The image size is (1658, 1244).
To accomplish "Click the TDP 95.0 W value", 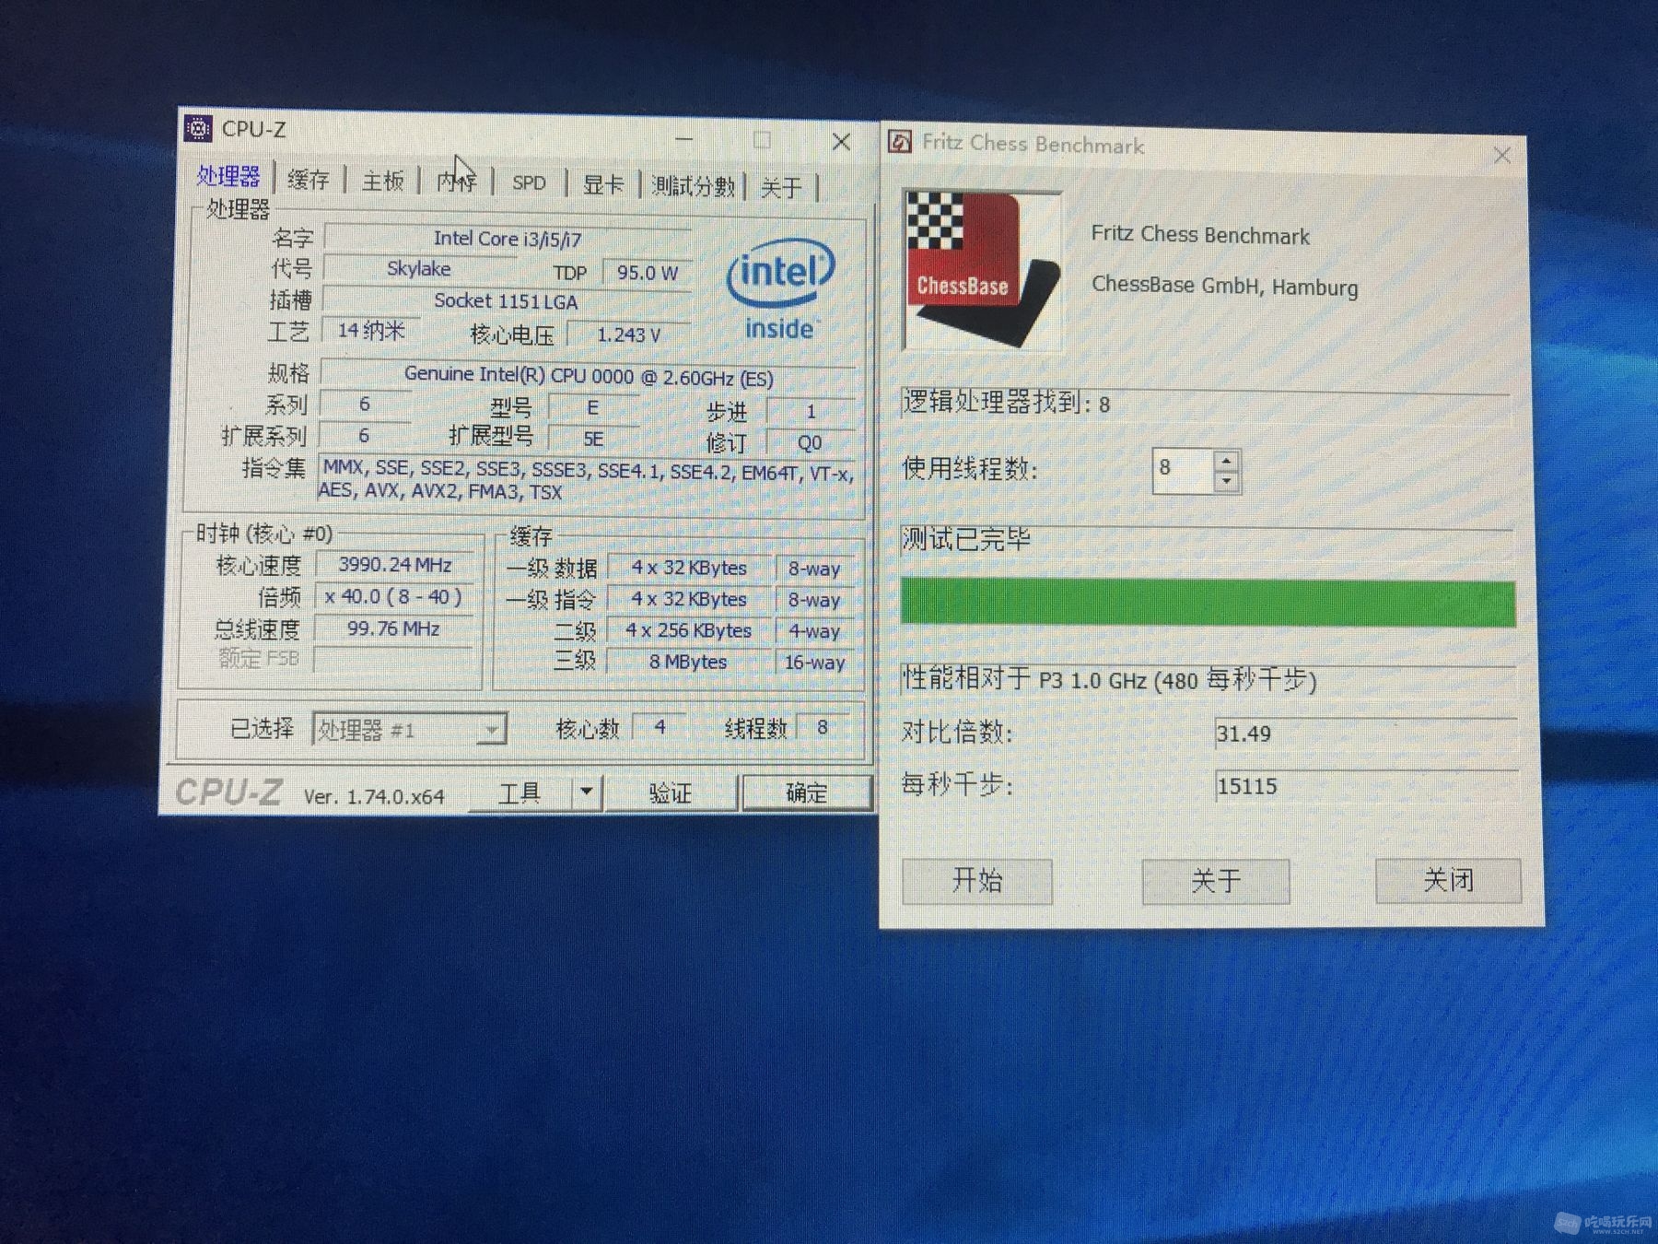I will point(648,273).
